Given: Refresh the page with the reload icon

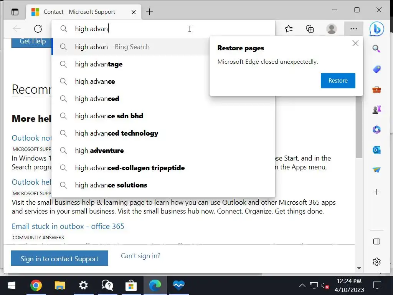Looking at the screenshot, I should tap(38, 29).
